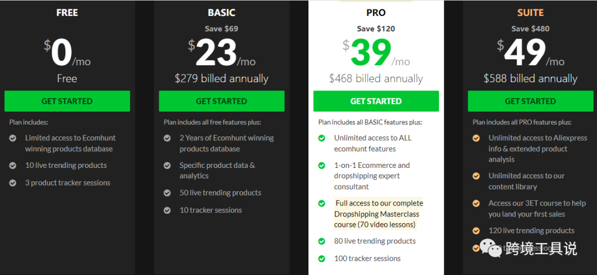Click green check beside 80 live trending products
The width and height of the screenshot is (597, 275).
click(322, 241)
